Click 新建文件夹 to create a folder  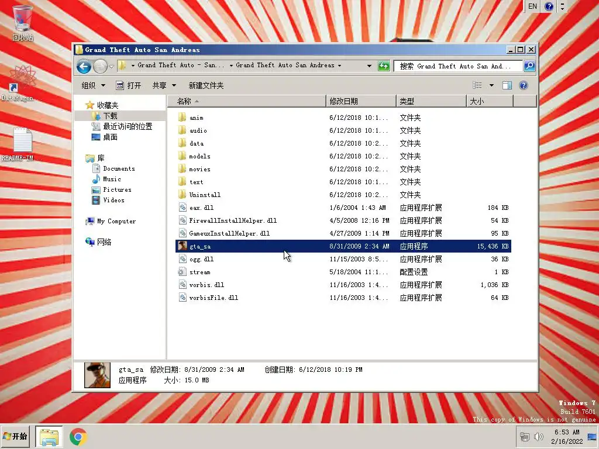(x=206, y=85)
